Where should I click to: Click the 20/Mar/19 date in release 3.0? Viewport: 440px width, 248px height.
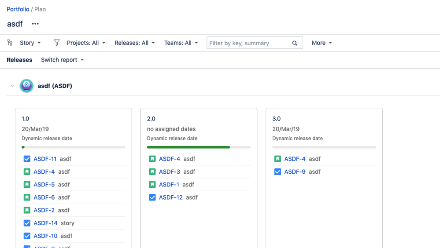[286, 129]
